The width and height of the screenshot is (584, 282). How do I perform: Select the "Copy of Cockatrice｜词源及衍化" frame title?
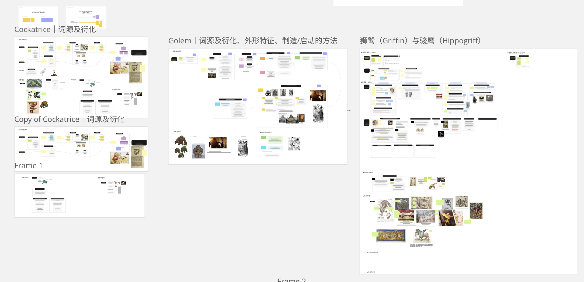pyautogui.click(x=69, y=119)
